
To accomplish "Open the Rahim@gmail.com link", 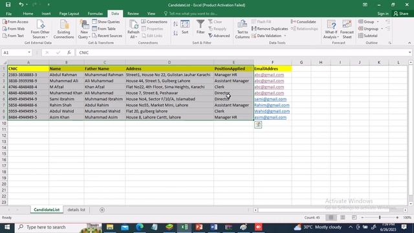I will click(x=272, y=105).
